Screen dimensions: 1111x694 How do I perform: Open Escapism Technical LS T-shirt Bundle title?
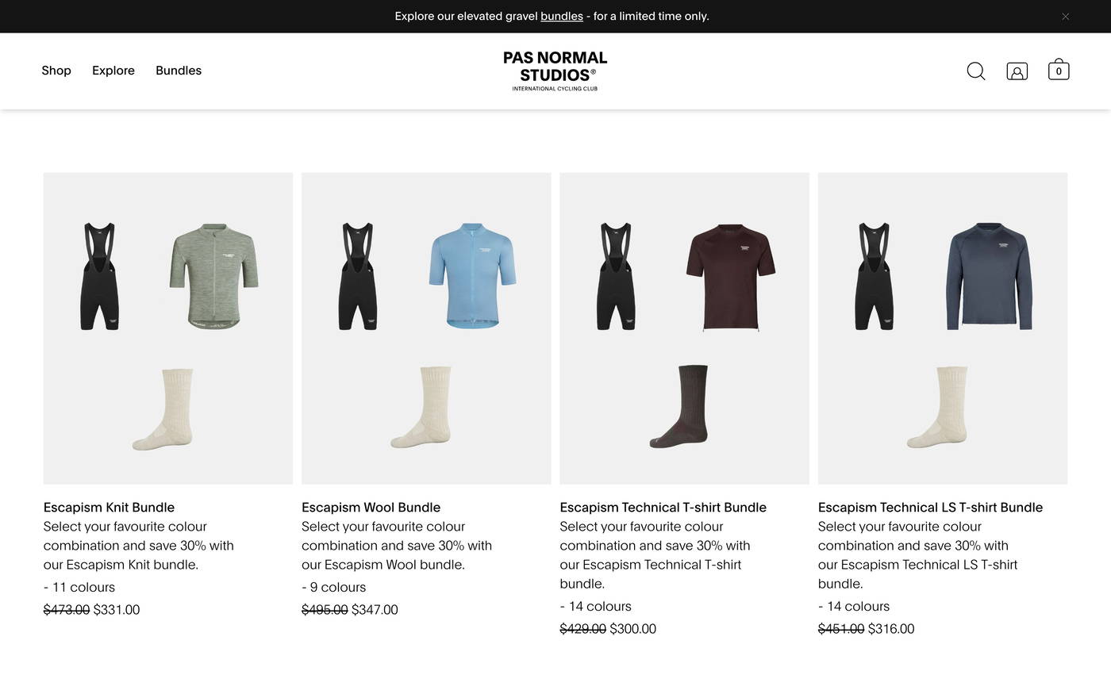930,508
